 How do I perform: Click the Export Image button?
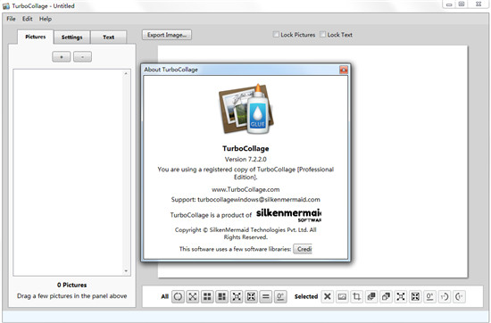pyautogui.click(x=167, y=35)
